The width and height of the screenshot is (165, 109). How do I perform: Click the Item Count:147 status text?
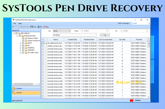click(17, 100)
